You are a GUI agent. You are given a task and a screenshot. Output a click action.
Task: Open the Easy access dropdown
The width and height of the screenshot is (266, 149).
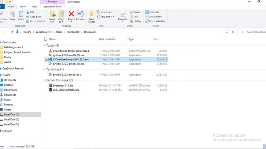point(106,17)
